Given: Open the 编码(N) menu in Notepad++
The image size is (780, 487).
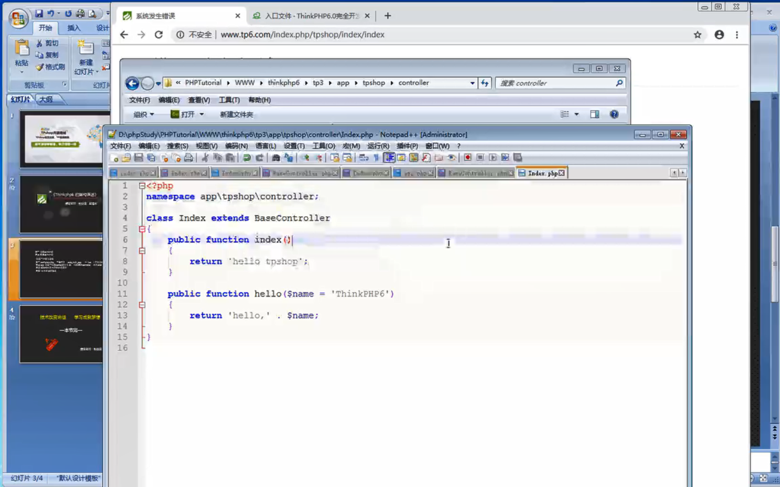Looking at the screenshot, I should (x=236, y=146).
